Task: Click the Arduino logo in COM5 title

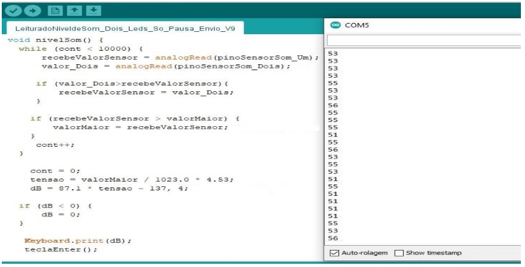Action: pos(335,25)
